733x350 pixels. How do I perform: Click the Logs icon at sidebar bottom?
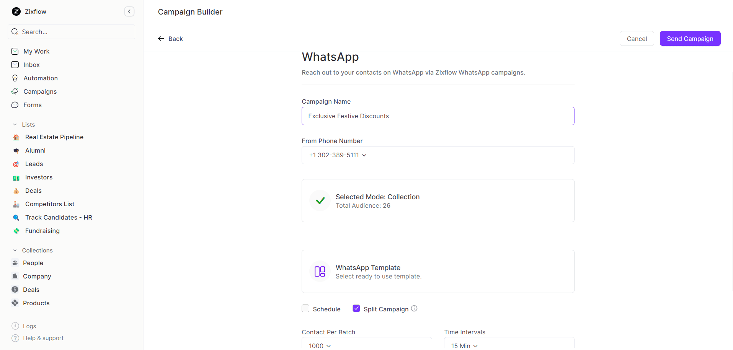(15, 326)
